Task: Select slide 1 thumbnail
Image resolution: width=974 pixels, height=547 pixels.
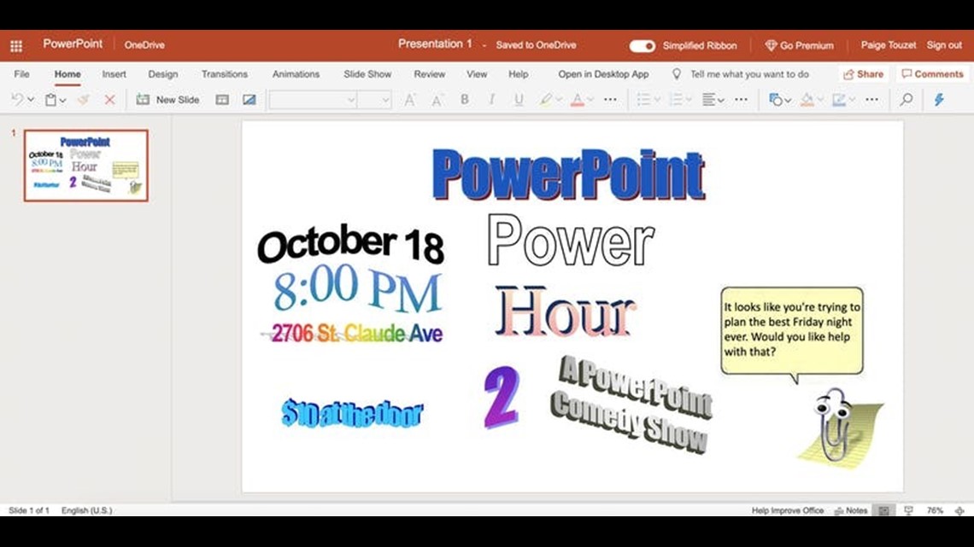Action: 86,166
